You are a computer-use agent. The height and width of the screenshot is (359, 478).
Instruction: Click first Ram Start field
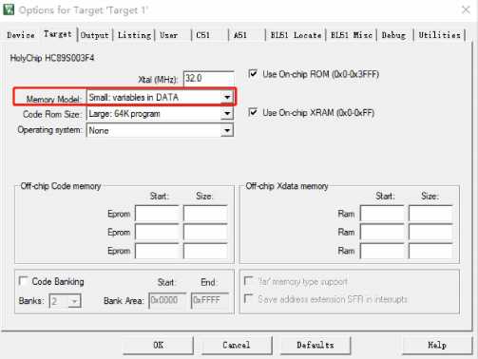click(382, 214)
